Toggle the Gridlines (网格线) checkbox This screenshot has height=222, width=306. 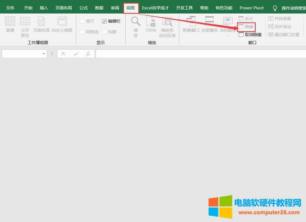[x=82, y=32]
